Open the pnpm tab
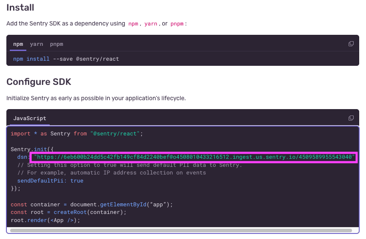Screen dimensions: 366x239 pyautogui.click(x=56, y=44)
